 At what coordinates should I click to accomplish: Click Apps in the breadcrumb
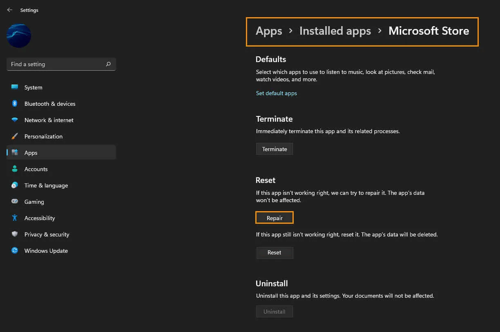coord(269,31)
